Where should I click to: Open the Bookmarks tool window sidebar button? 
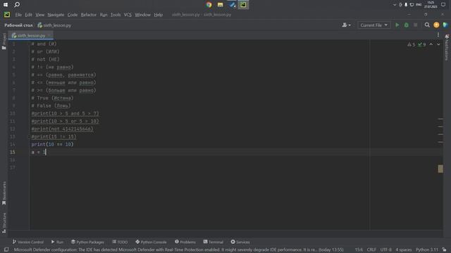(4, 193)
